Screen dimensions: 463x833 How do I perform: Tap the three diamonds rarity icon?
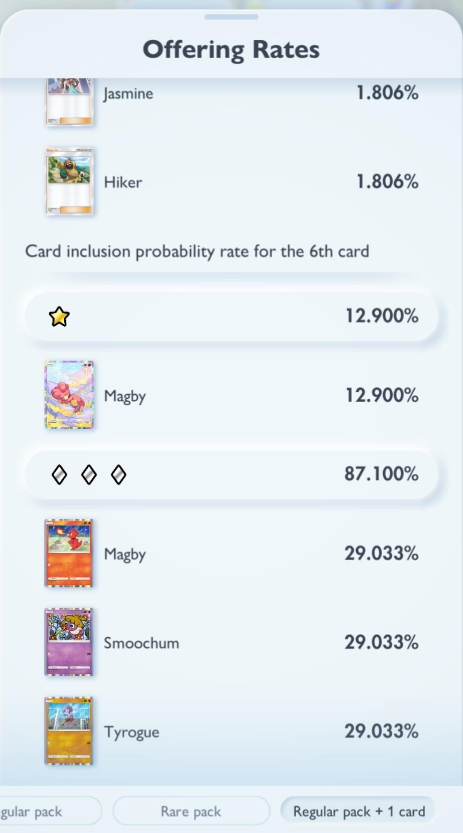coord(89,475)
